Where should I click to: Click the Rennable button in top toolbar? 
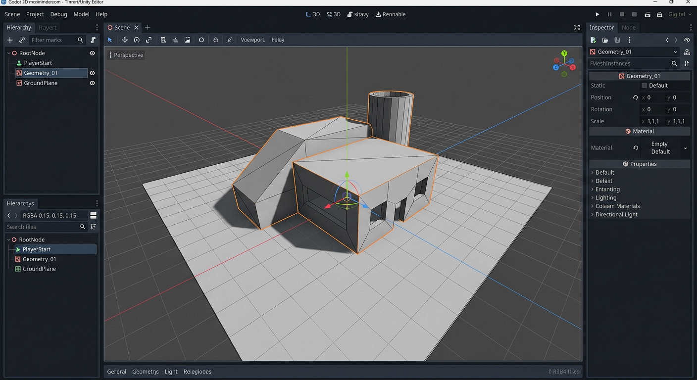pos(391,14)
